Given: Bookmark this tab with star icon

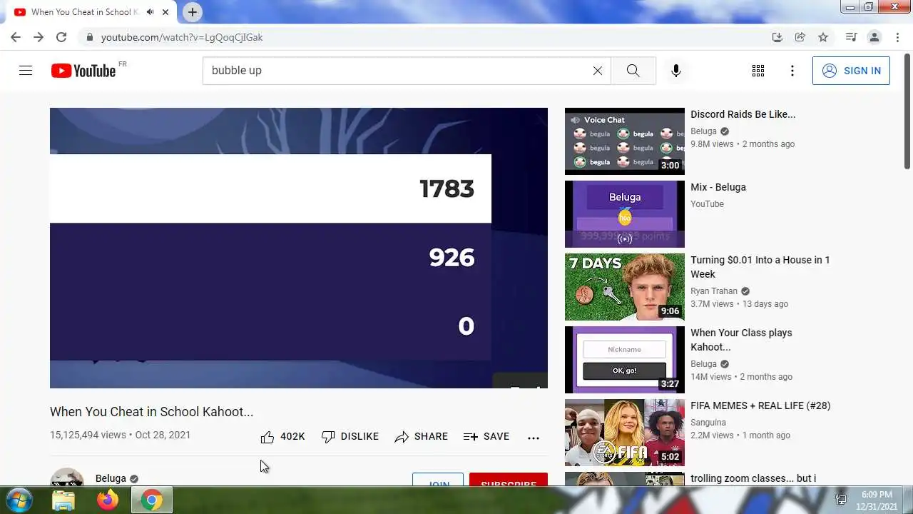Looking at the screenshot, I should point(823,37).
